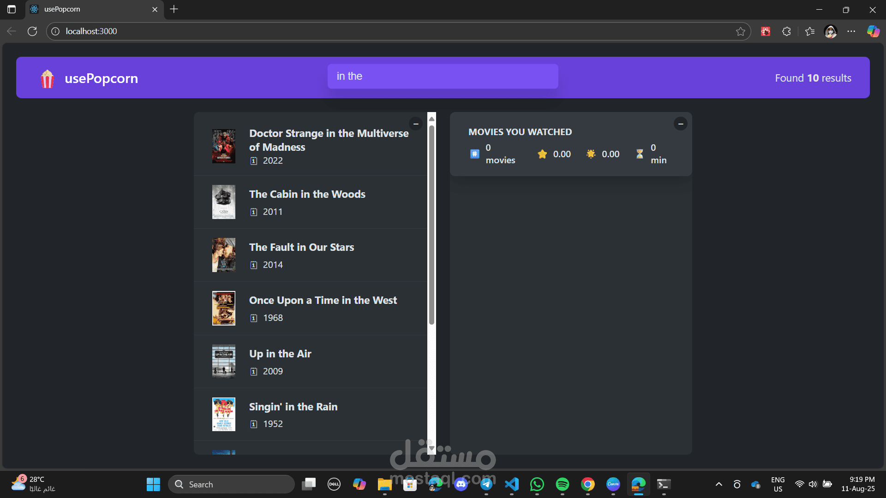886x498 pixels.
Task: Select Doctor Strange in the Multiverse of Madness
Action: tap(311, 146)
